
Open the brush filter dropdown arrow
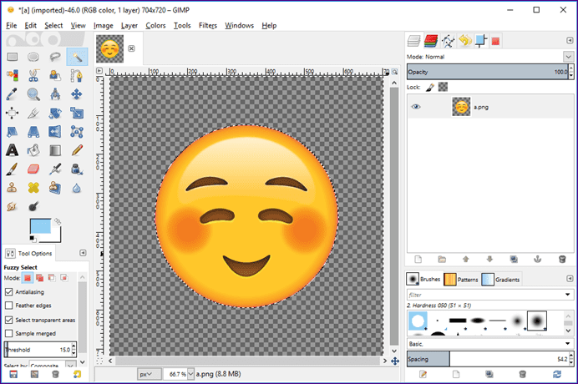click(567, 295)
